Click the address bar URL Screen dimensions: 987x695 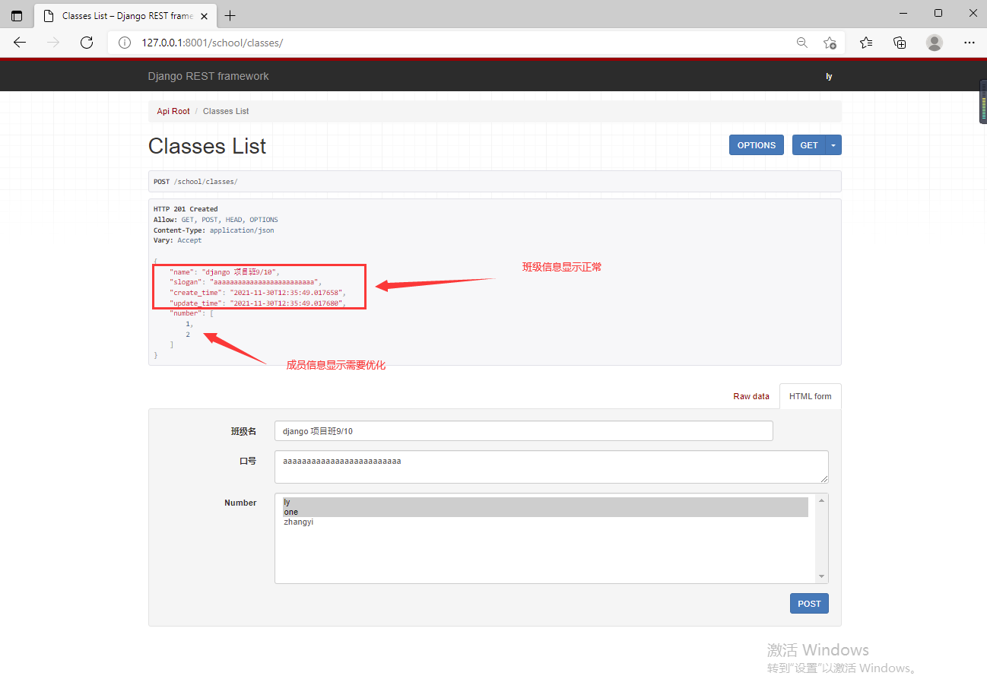212,43
